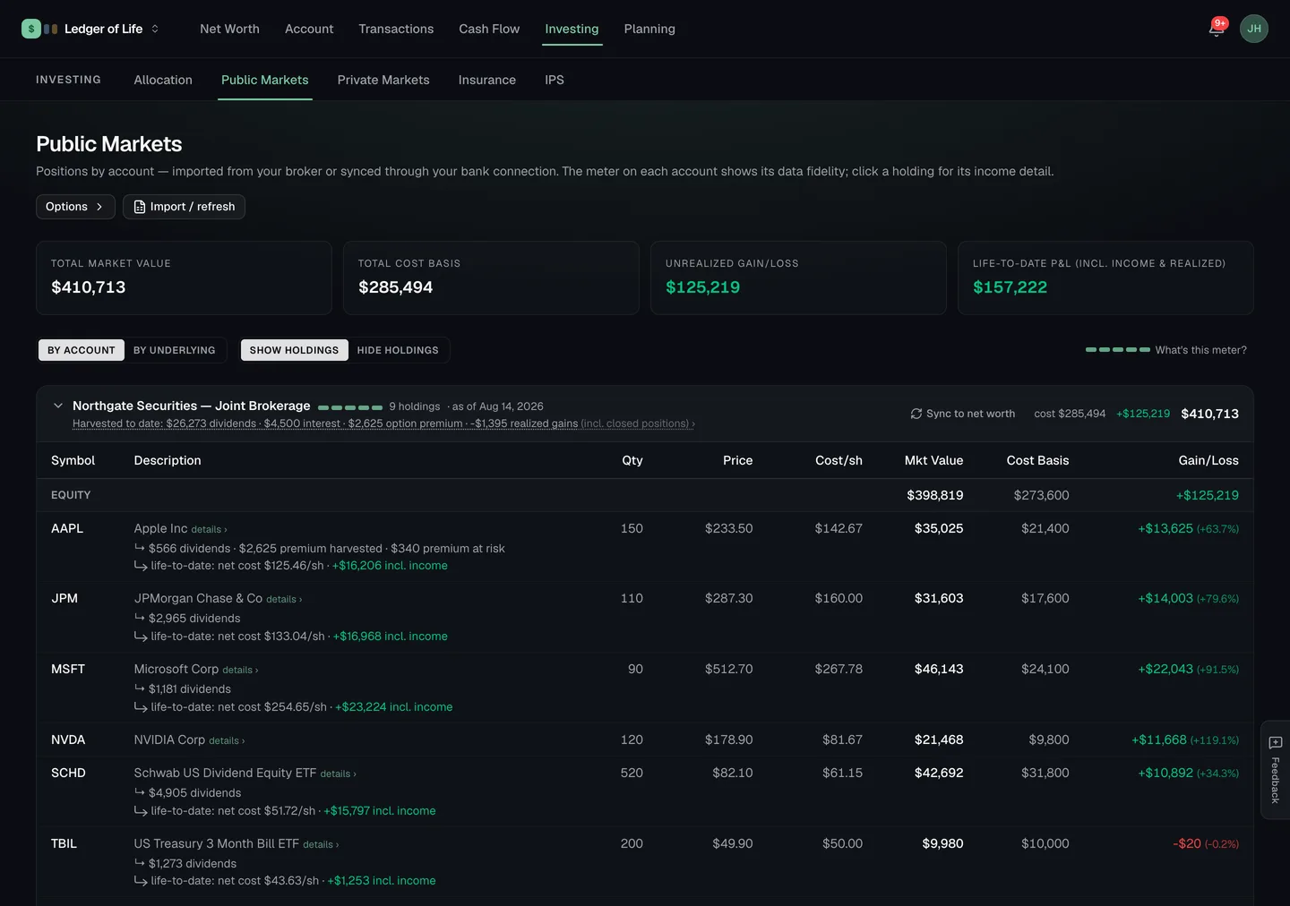Screen dimensions: 1290x906
Task: Click AAPL's $35,025 market value
Action: [939, 528]
